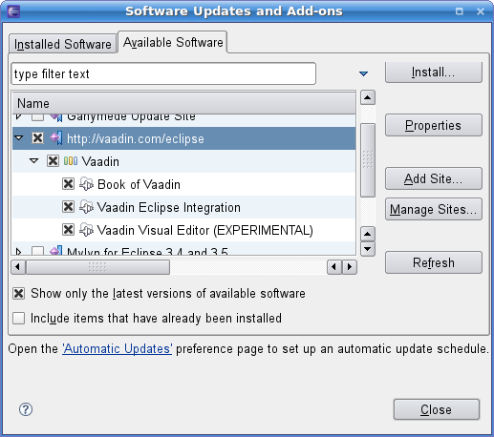Click the Add Site... button

tap(434, 178)
